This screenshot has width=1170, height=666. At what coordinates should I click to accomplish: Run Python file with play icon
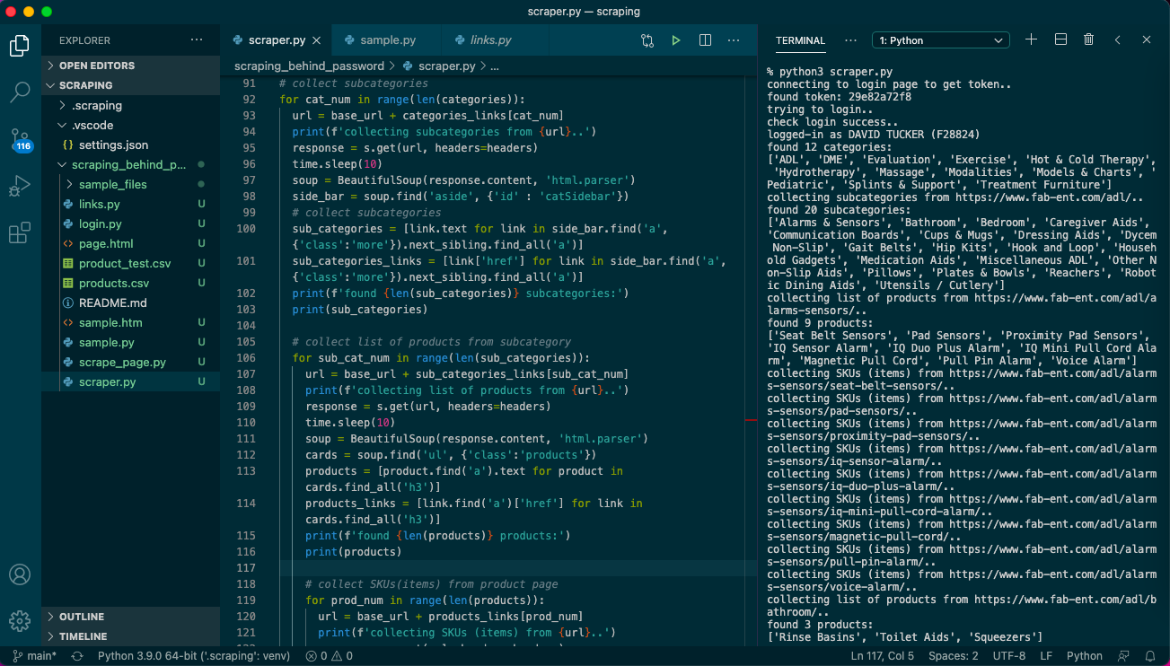(676, 40)
